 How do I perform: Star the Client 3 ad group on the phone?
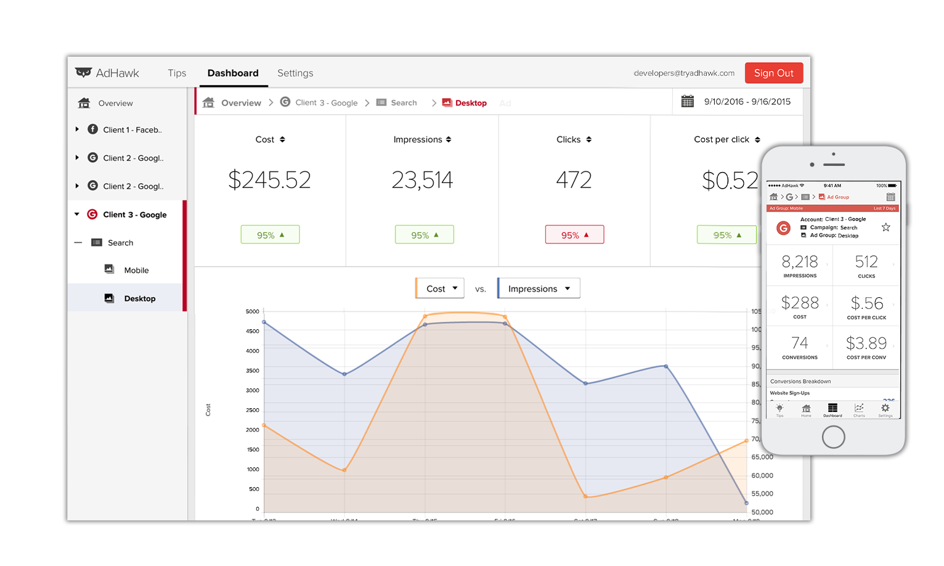[x=885, y=227]
